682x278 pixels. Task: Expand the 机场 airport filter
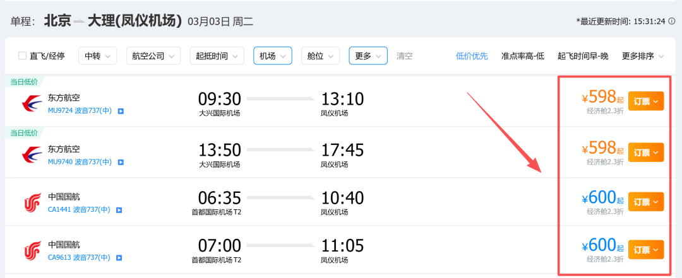coord(272,56)
